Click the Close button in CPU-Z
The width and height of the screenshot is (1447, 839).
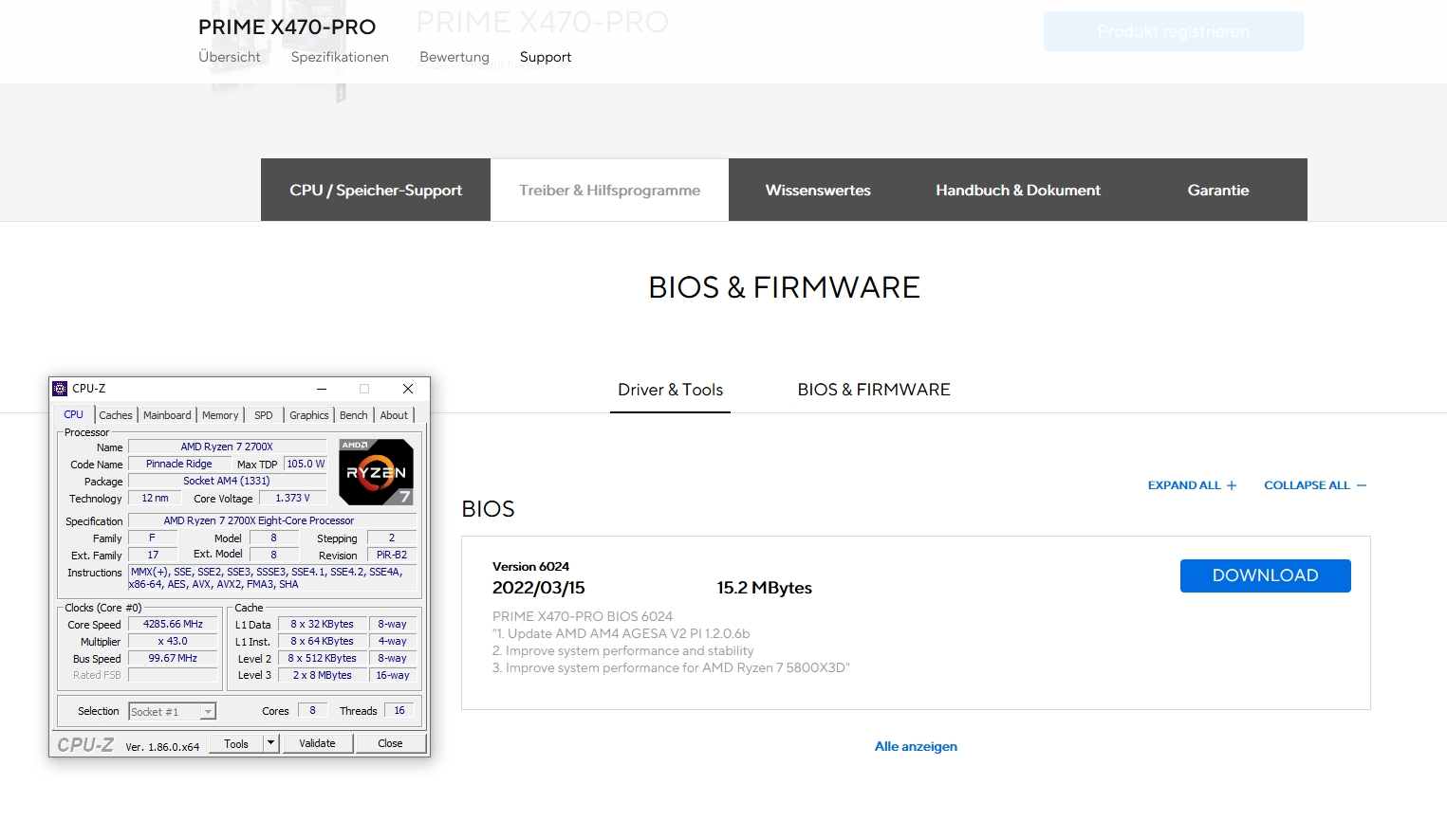(x=390, y=743)
